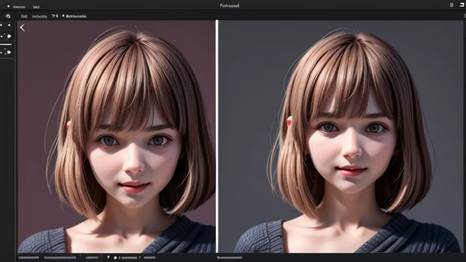Image resolution: width=466 pixels, height=262 pixels.
Task: Open the second menu in the title bar
Action: (36, 6)
